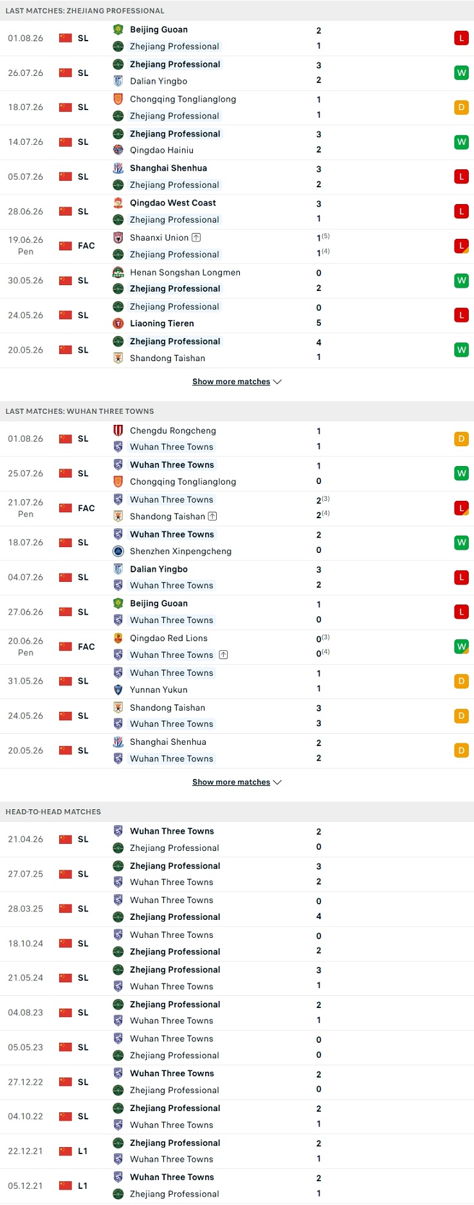Click China flag in 22.12.21 L1 row
This screenshot has width=474, height=1205.
[66, 1151]
